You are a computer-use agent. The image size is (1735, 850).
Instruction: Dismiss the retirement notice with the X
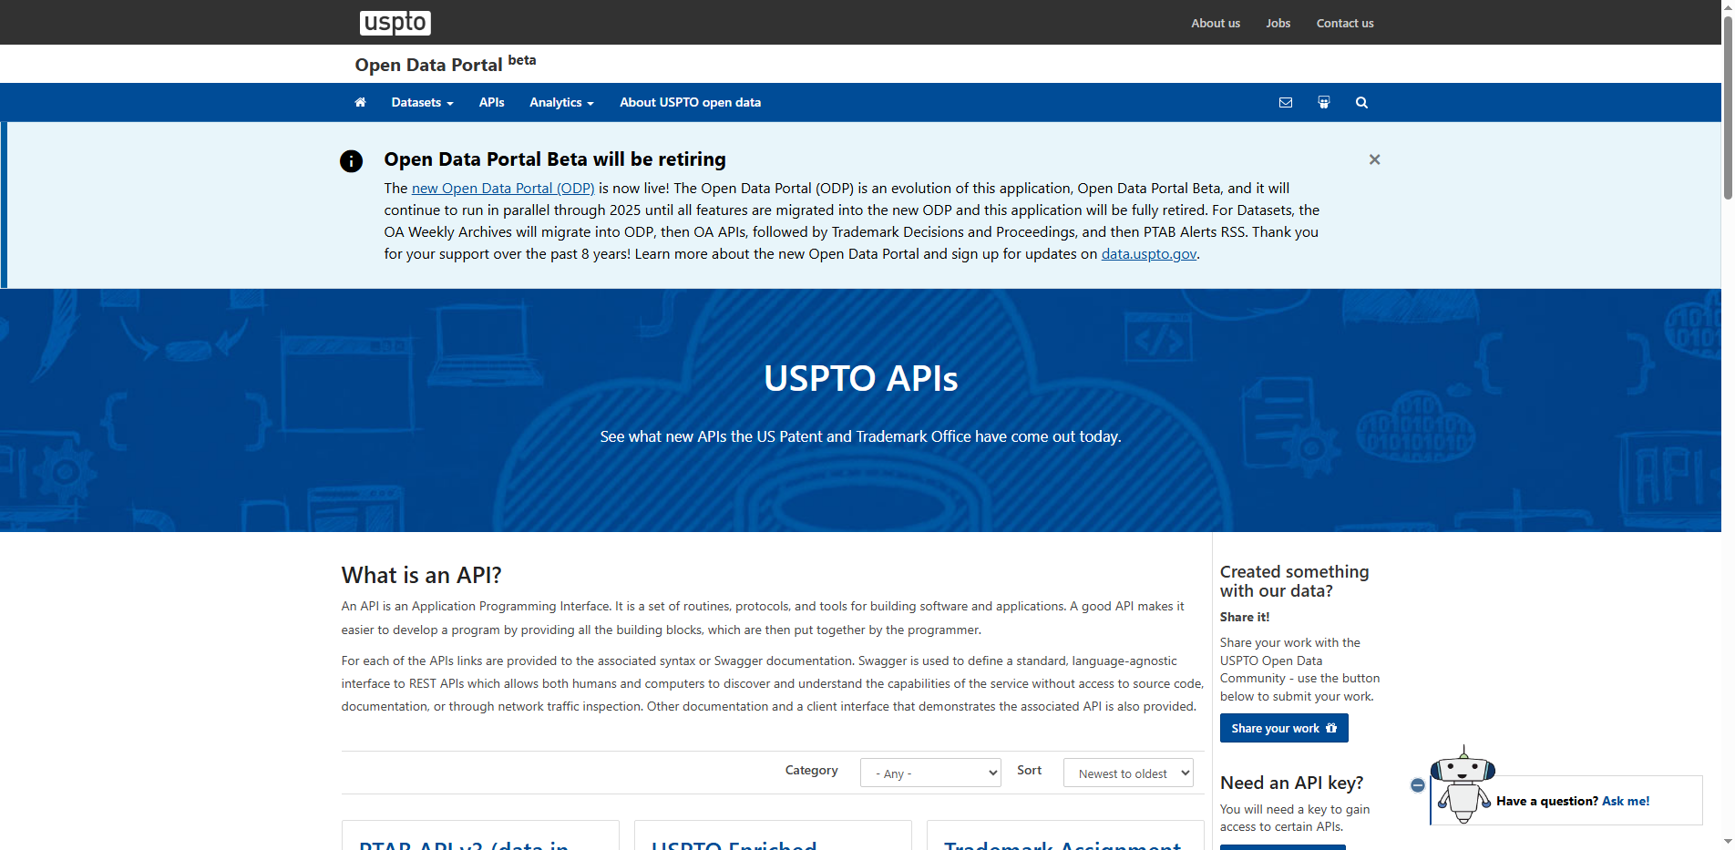(x=1374, y=159)
